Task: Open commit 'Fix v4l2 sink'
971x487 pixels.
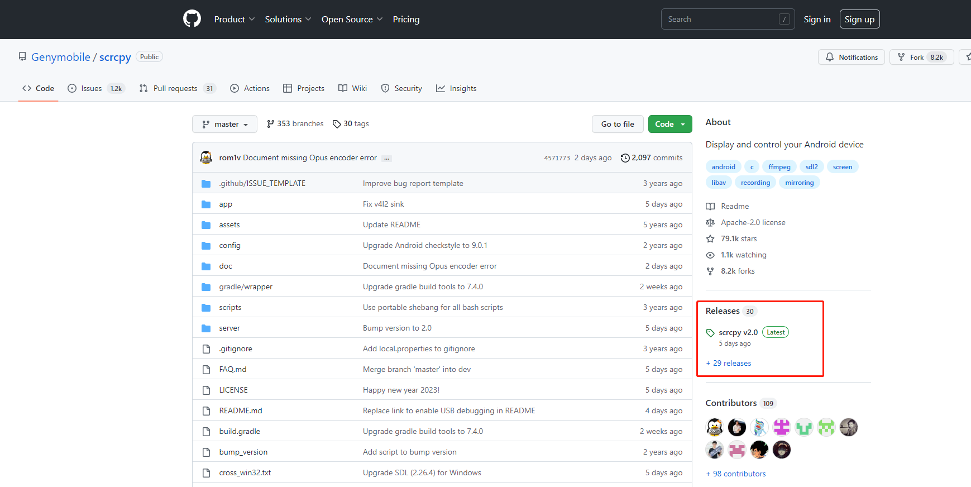Action: [x=384, y=204]
